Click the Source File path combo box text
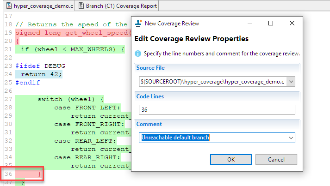This screenshot has width=330, height=186. coord(212,82)
